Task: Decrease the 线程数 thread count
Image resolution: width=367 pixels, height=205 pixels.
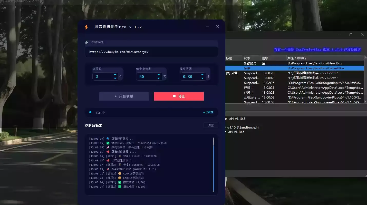Action: [x=115, y=78]
